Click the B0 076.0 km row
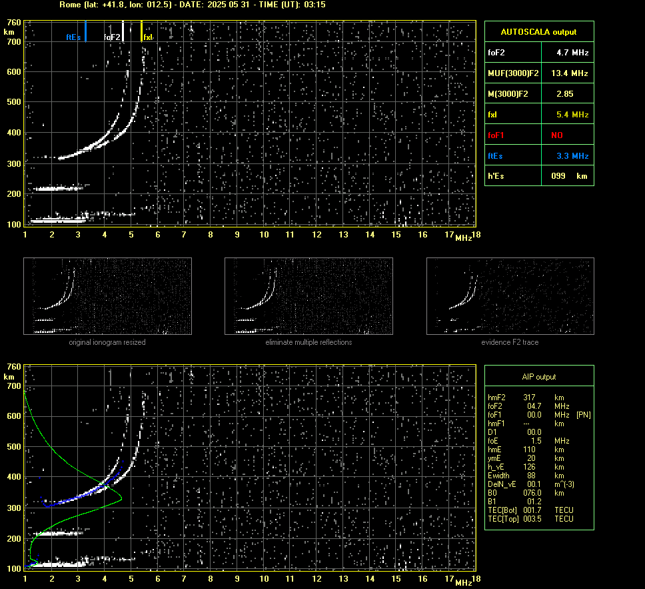Viewport: 645px width, 589px height. click(x=526, y=493)
